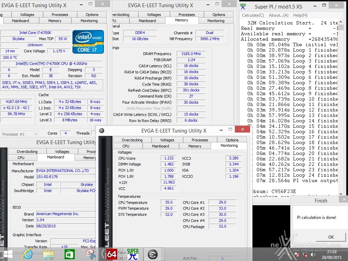Open Voltages tab in i7-6700K CPU window
Image resolution: width=348 pixels, height=261 pixels.
(27, 15)
